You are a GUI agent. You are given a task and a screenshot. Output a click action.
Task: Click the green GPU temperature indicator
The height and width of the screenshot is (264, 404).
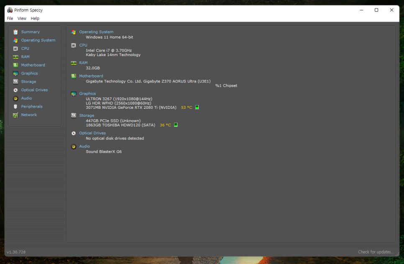point(197,107)
